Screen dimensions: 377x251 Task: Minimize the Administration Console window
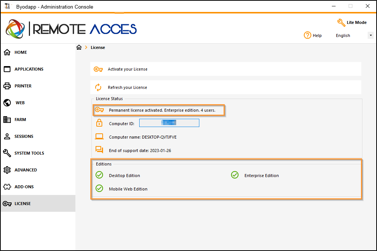click(x=333, y=6)
